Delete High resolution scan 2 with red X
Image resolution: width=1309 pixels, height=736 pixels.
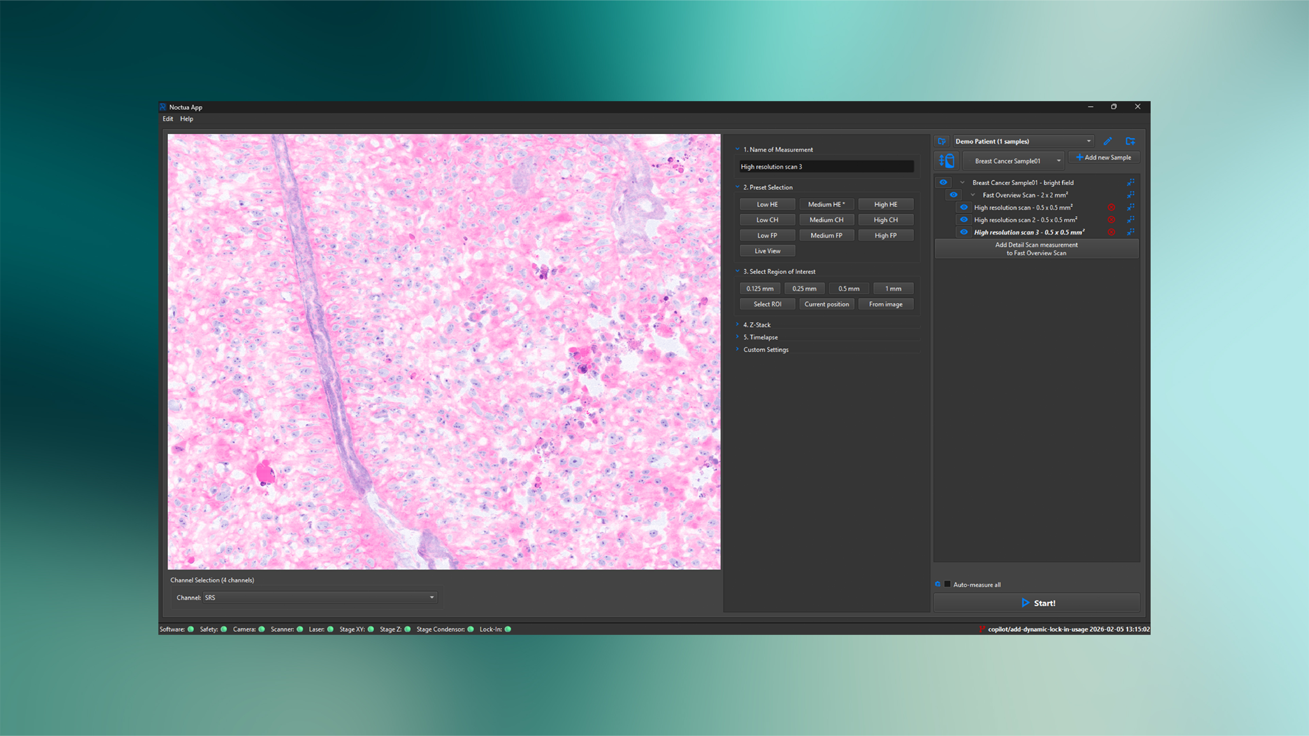coord(1111,220)
